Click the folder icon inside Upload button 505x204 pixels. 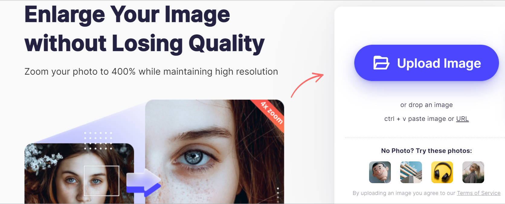tap(381, 63)
